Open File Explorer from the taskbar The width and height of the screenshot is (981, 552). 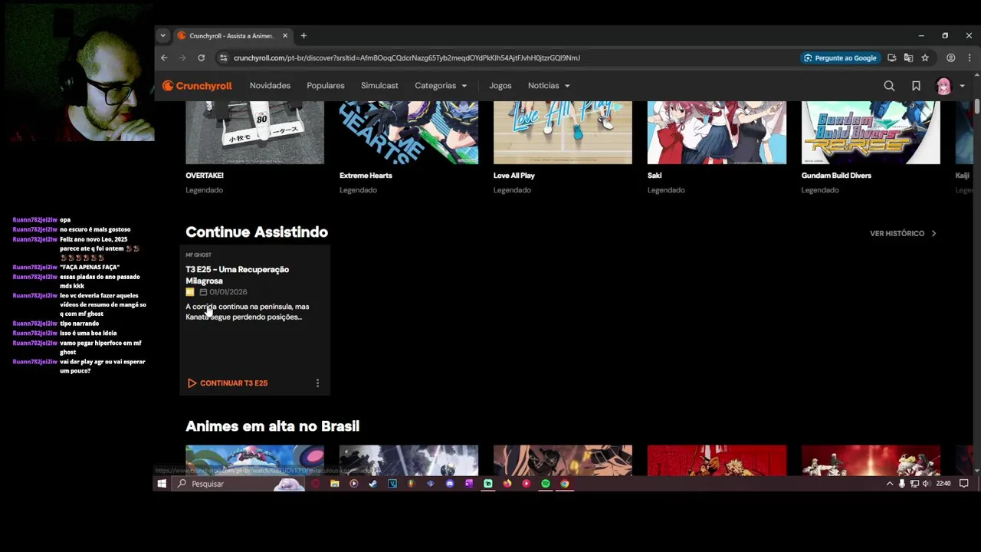pyautogui.click(x=335, y=484)
